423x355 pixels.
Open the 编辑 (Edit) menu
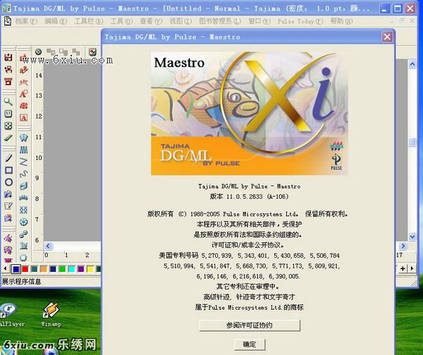[x=51, y=23]
